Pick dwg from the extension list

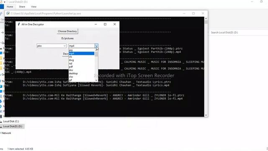click(x=82, y=60)
